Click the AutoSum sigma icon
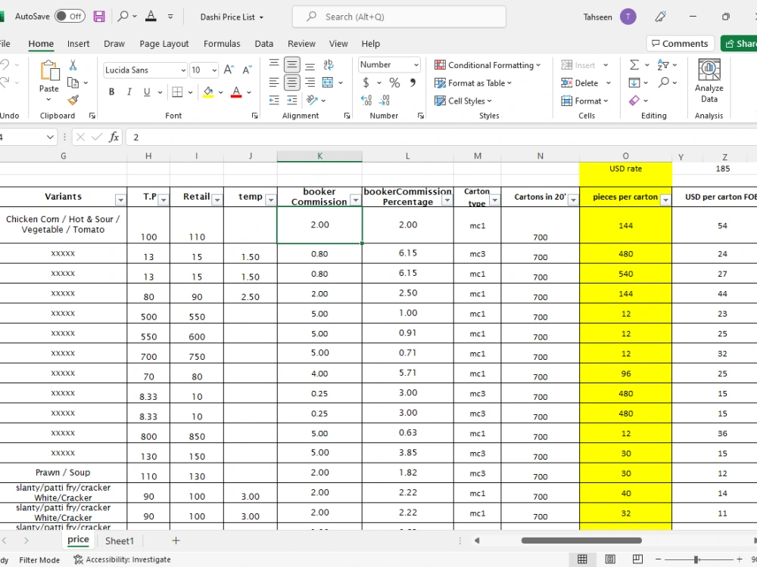This screenshot has height=567, width=757. (634, 64)
